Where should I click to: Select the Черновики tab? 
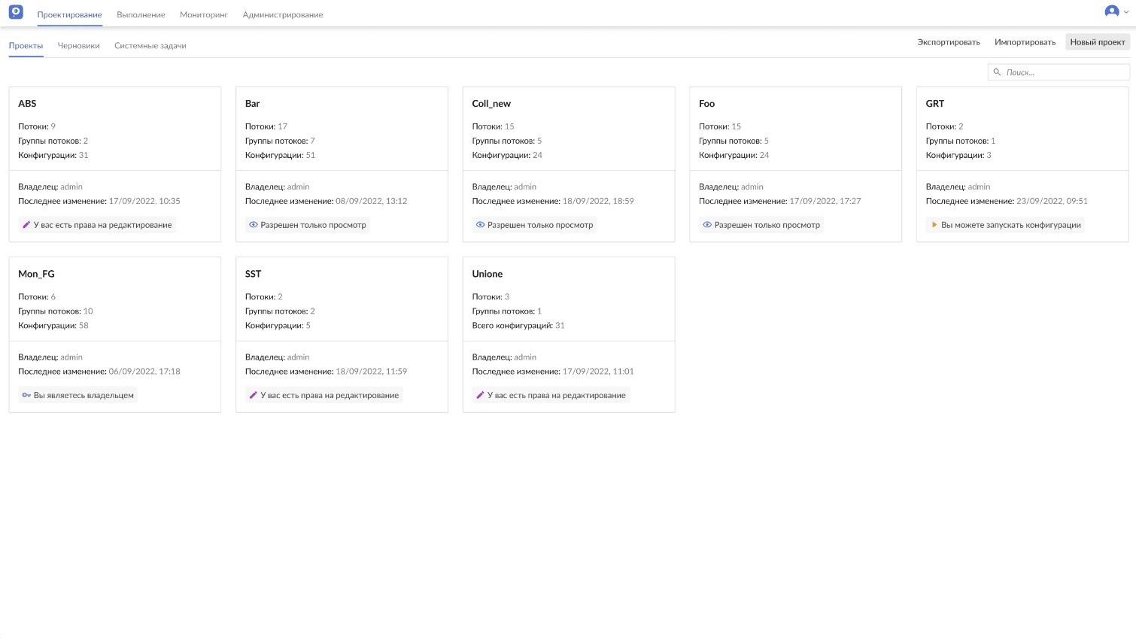tap(78, 46)
